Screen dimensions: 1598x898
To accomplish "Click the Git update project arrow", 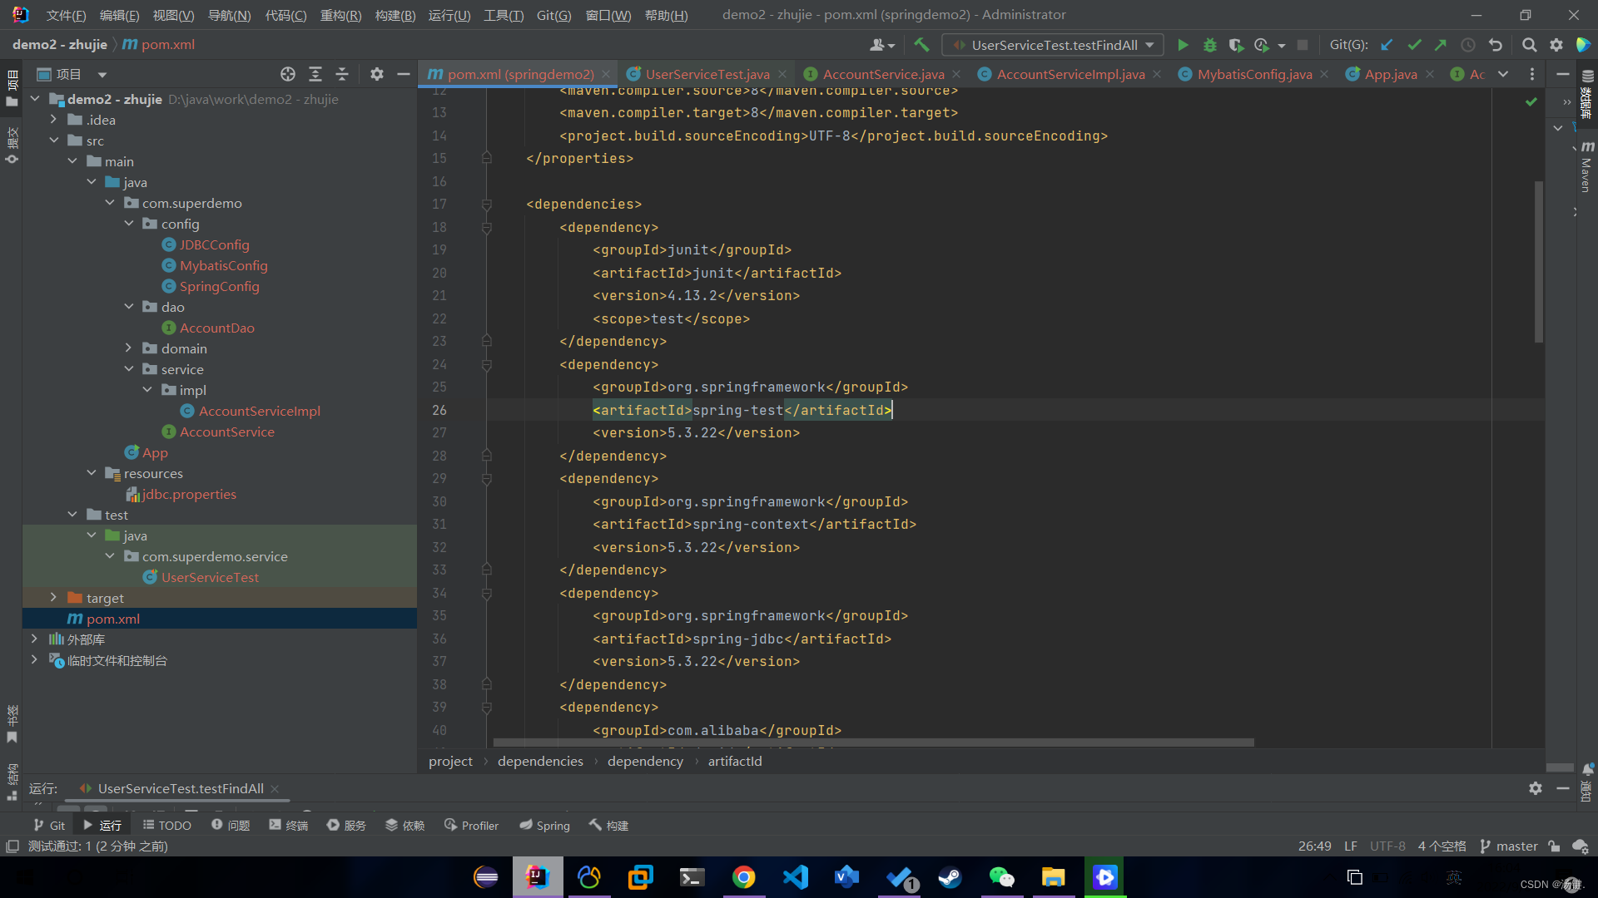I will coord(1387,45).
